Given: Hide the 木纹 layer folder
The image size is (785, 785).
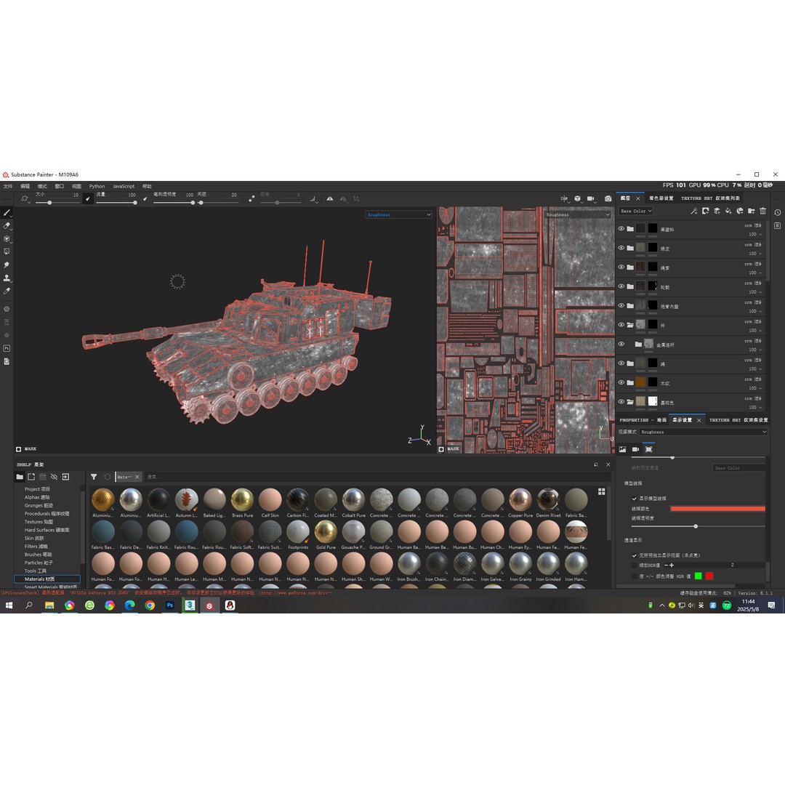Looking at the screenshot, I should tap(621, 382).
